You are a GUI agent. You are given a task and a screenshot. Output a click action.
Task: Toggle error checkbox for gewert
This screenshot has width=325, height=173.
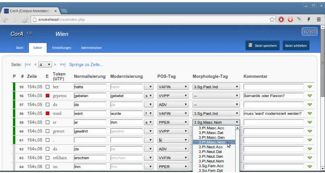[x=48, y=131]
